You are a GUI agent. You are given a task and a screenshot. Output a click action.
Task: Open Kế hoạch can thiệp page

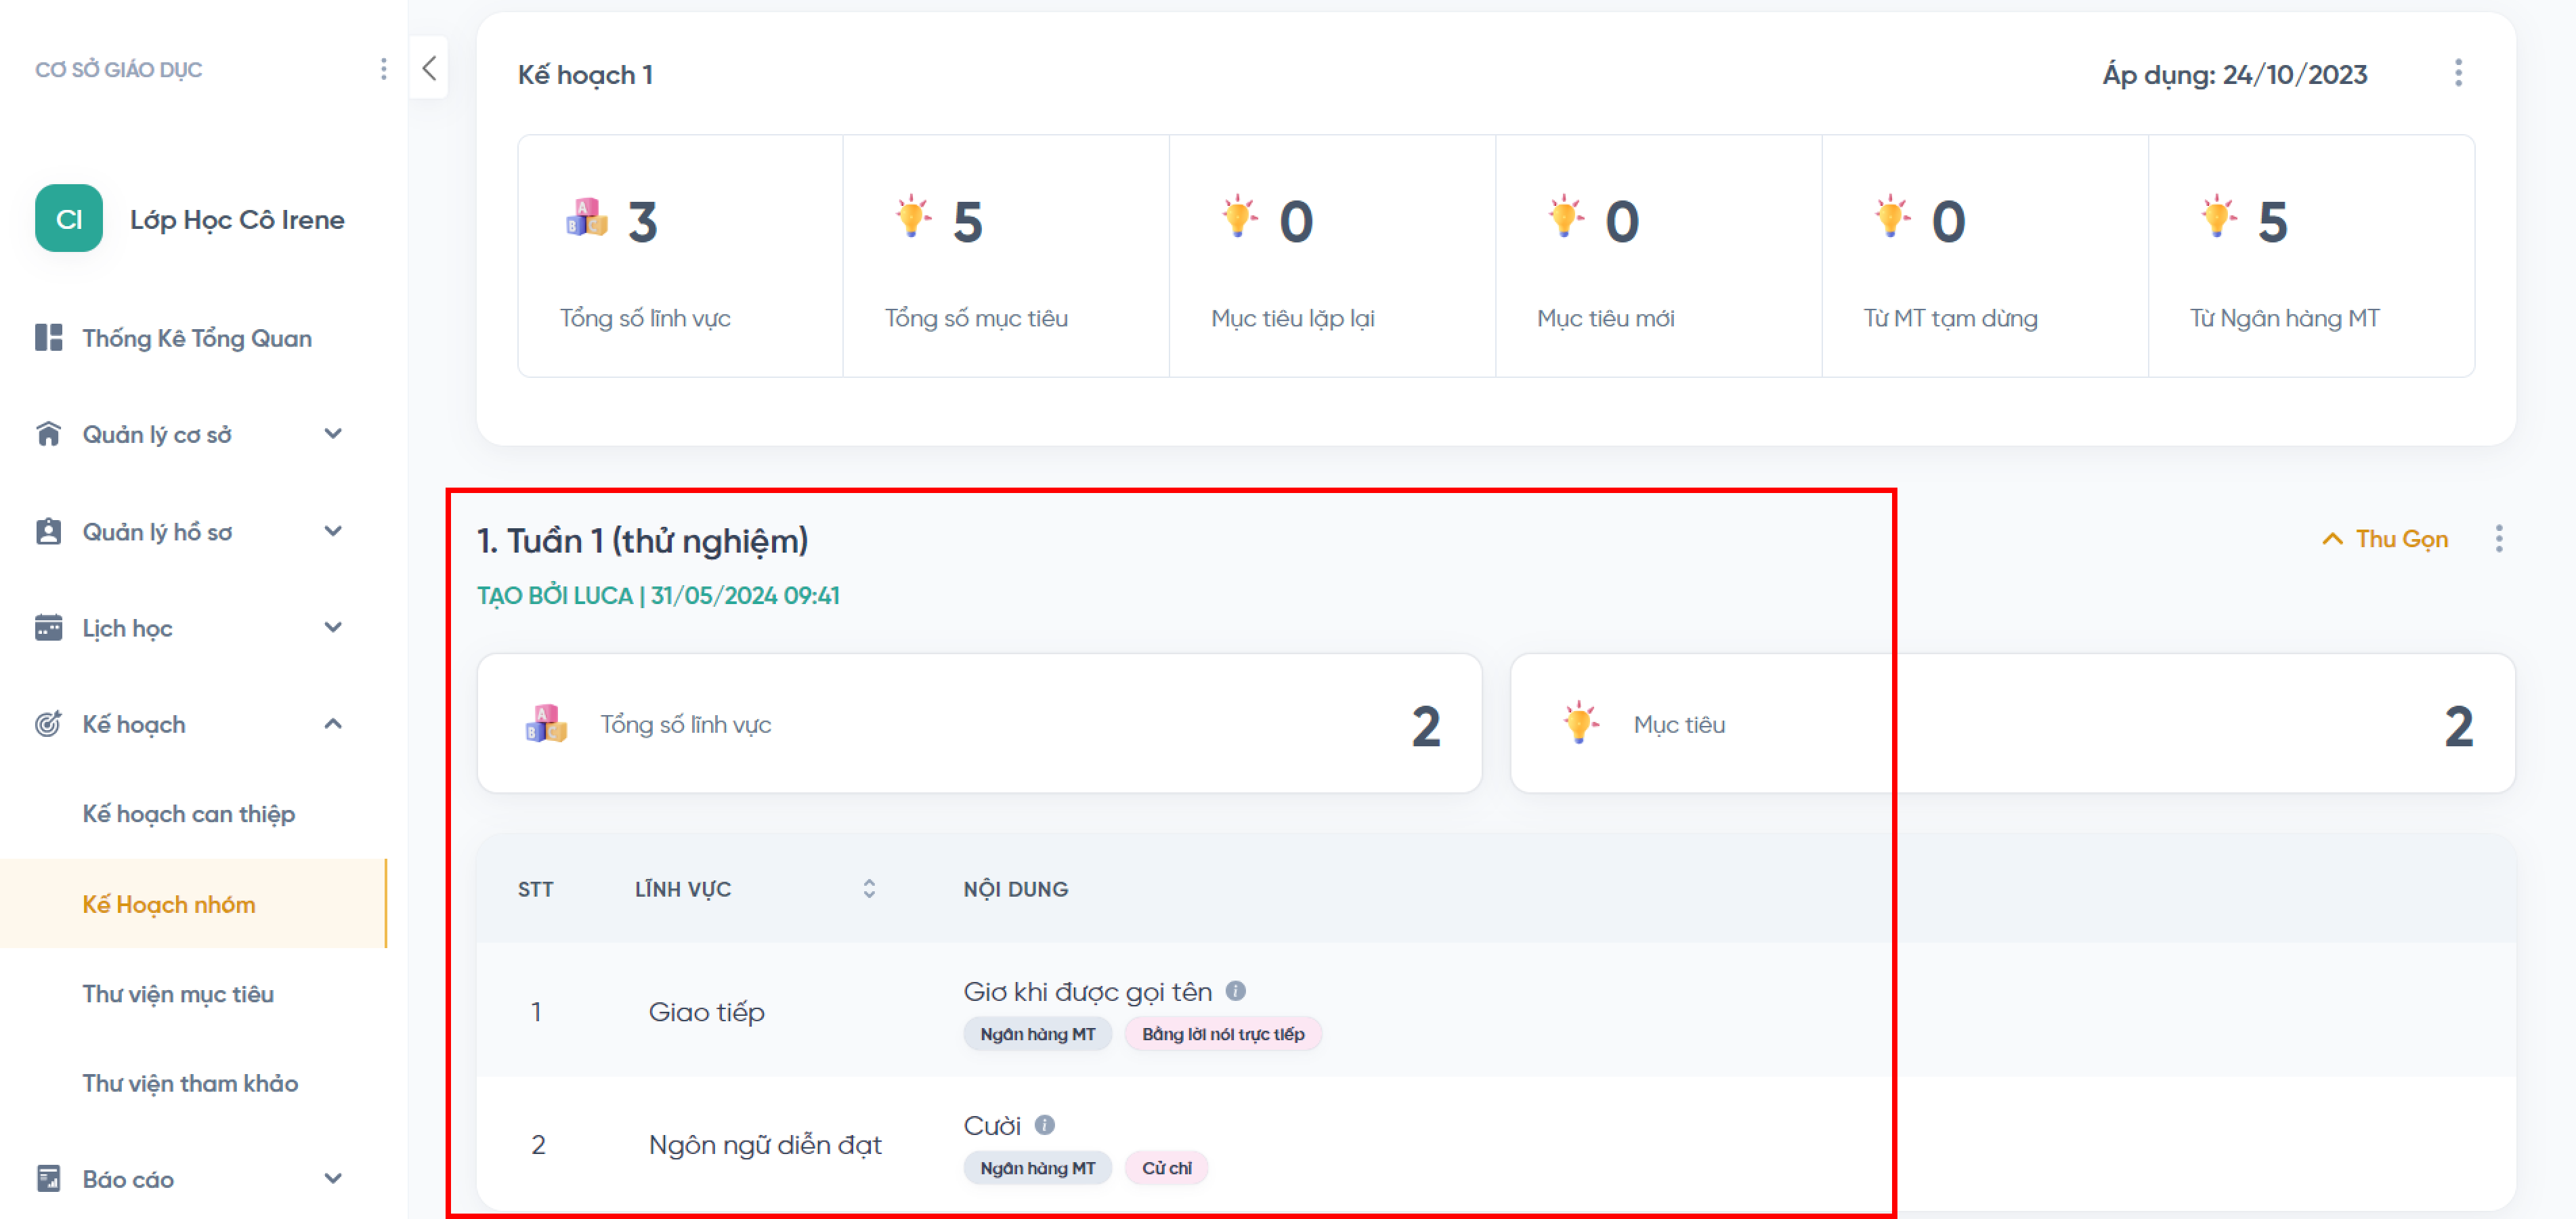[188, 813]
